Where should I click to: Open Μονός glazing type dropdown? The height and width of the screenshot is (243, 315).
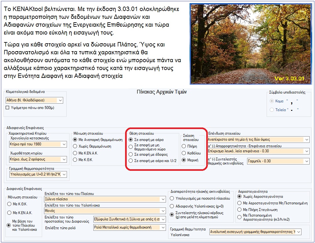pos(105,211)
